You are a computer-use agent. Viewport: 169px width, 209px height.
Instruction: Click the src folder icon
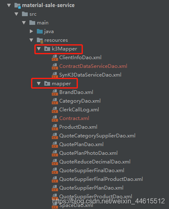click(25, 14)
